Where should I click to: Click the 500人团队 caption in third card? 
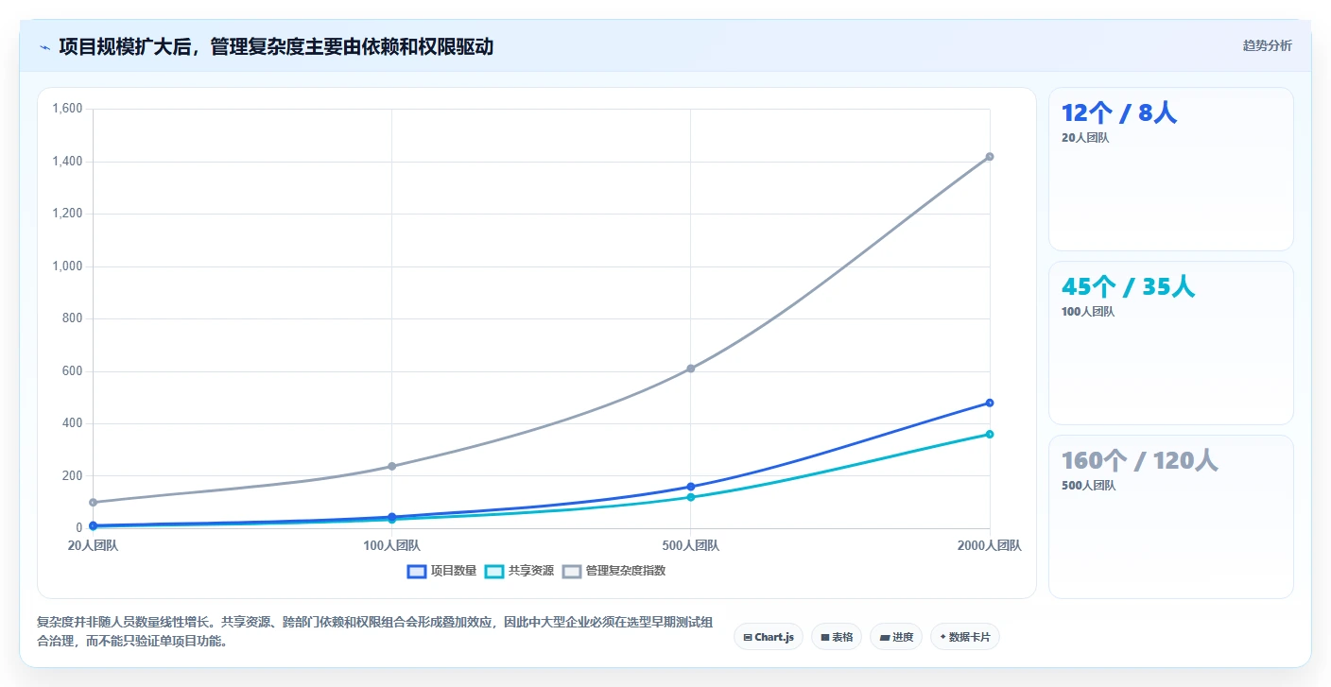1088,486
